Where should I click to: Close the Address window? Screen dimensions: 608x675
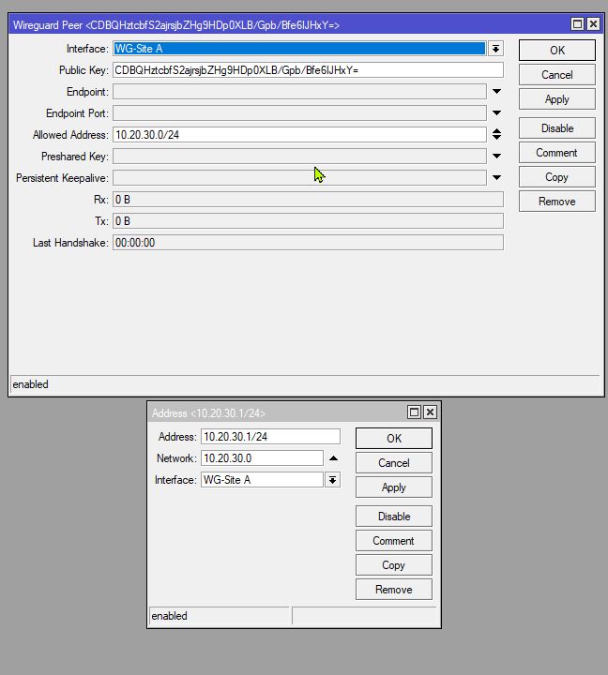pos(430,412)
